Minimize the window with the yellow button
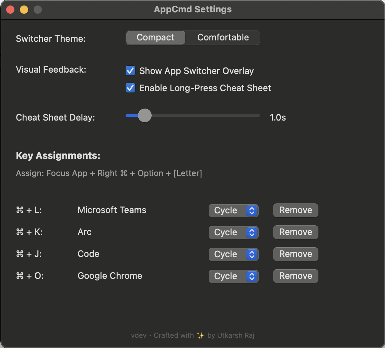Image resolution: width=385 pixels, height=348 pixels. click(x=24, y=10)
